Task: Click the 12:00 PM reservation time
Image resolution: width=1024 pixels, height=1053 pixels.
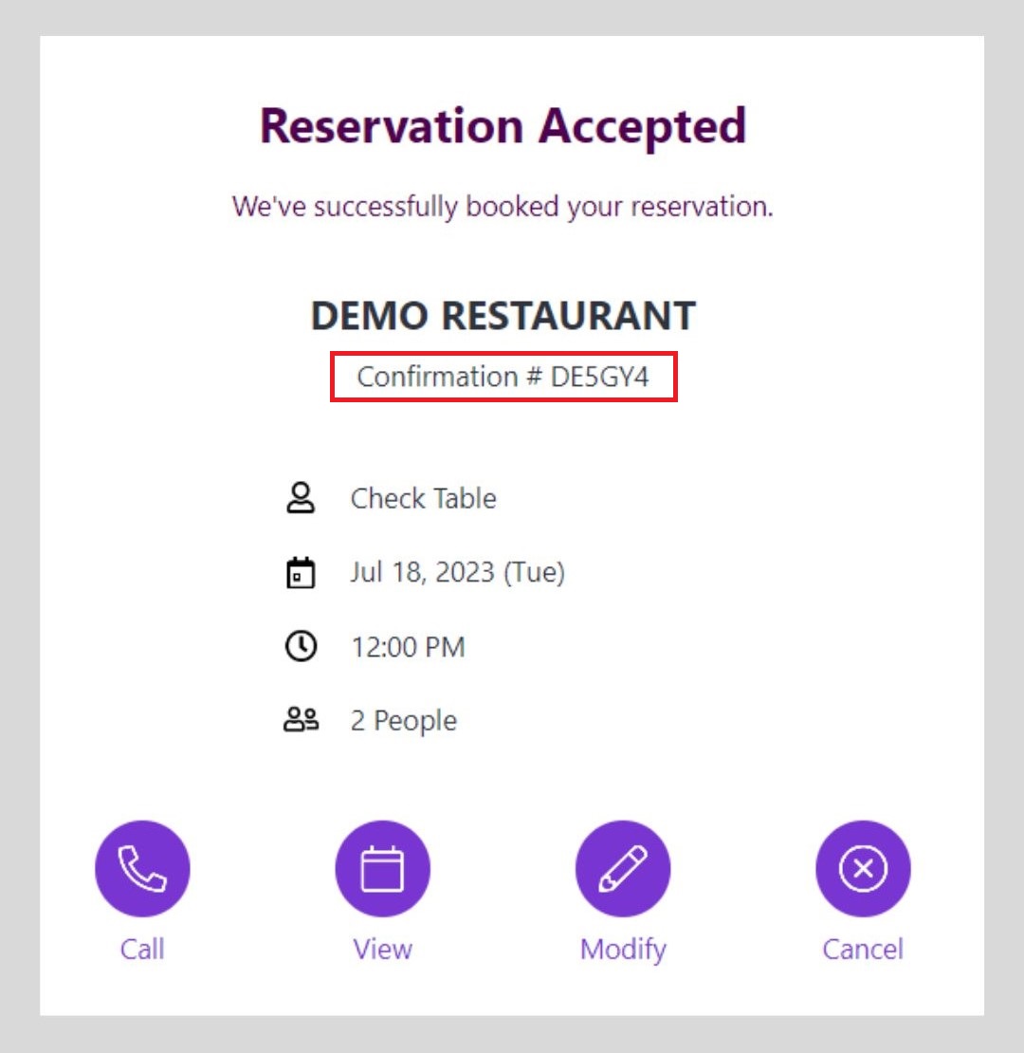Action: pyautogui.click(x=408, y=648)
